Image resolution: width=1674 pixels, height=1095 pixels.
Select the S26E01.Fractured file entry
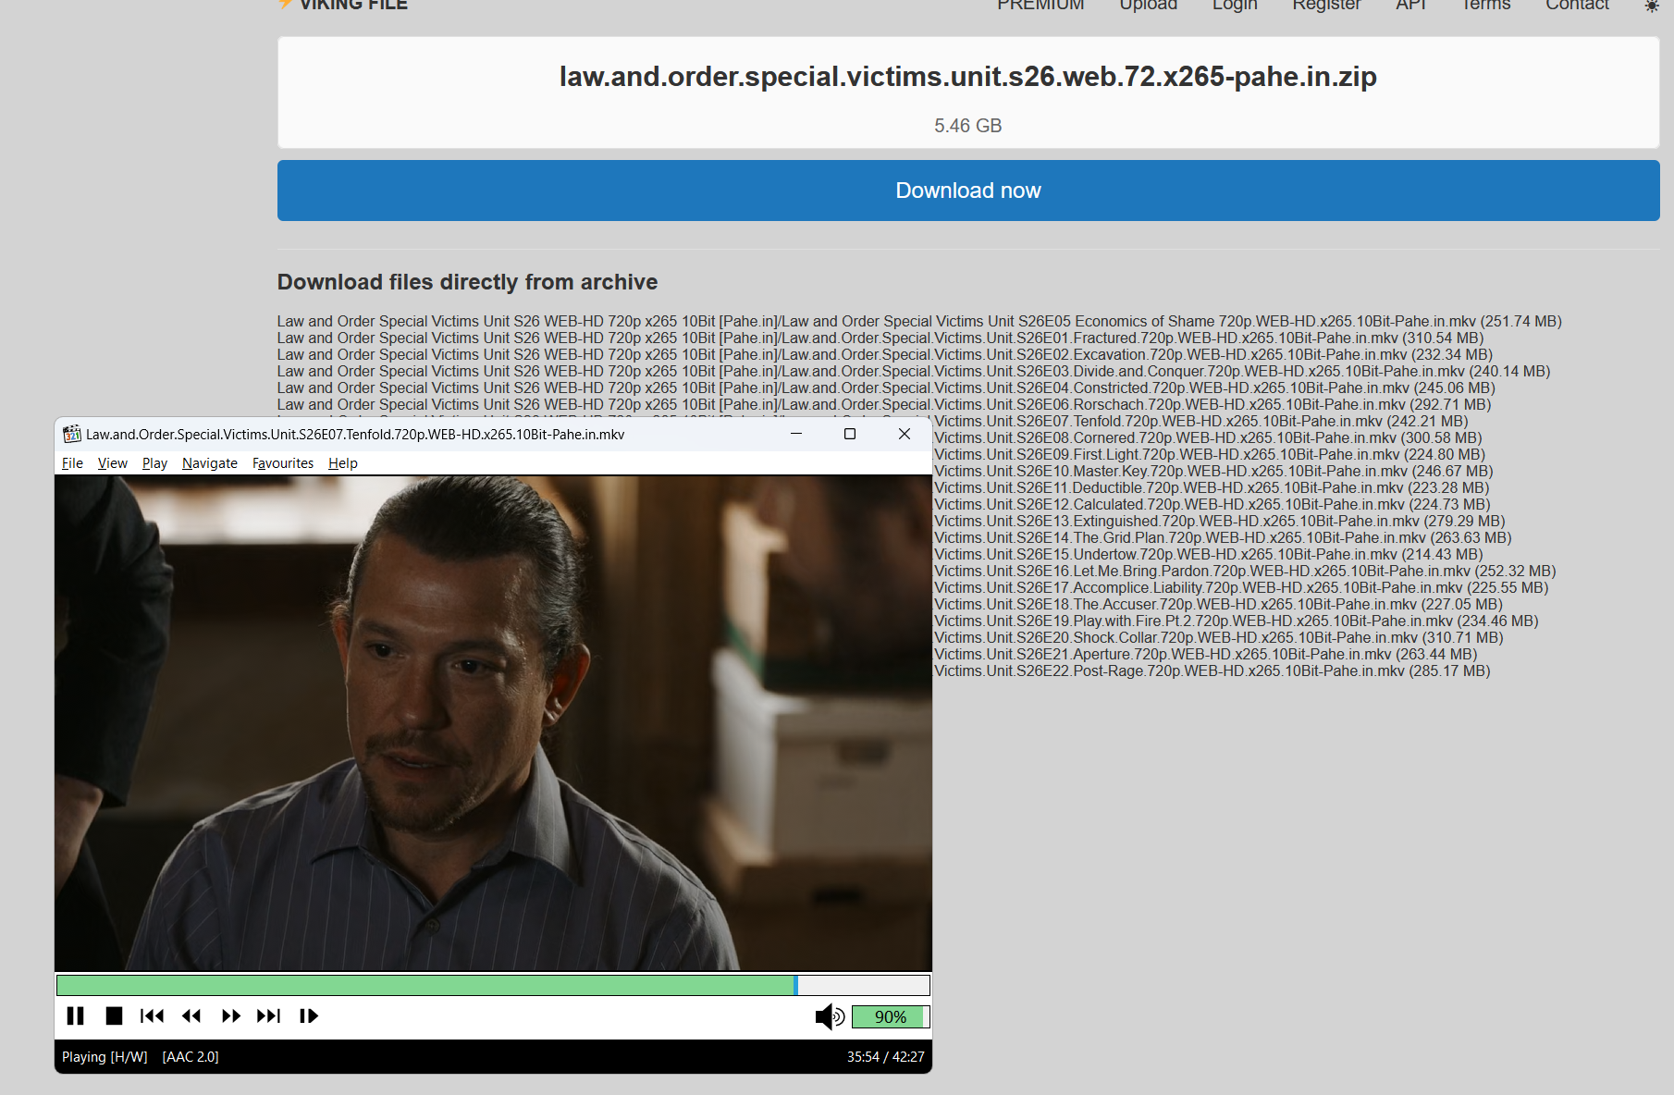pos(880,338)
